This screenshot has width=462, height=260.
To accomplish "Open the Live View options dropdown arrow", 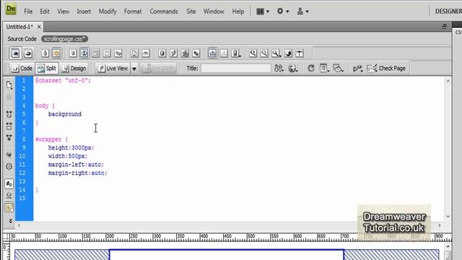I will [x=134, y=69].
